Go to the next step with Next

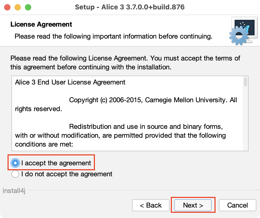click(193, 205)
